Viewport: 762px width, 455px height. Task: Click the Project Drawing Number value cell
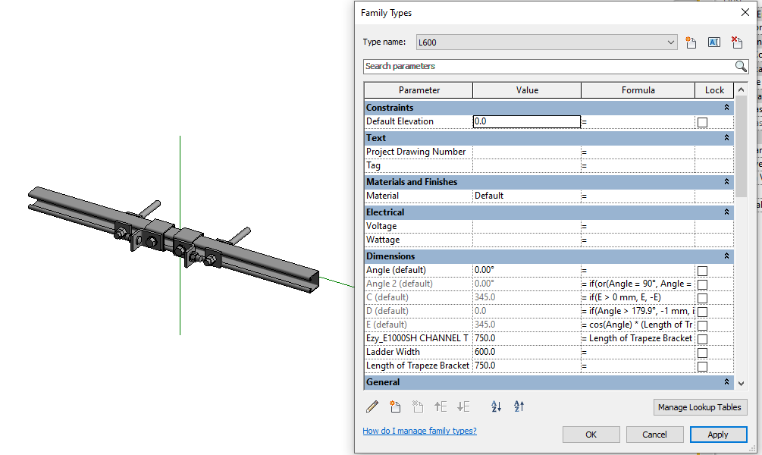[526, 152]
